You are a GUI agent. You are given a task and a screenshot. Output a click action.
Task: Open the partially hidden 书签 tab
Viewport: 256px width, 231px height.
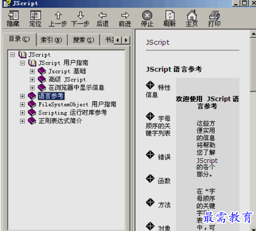point(107,40)
